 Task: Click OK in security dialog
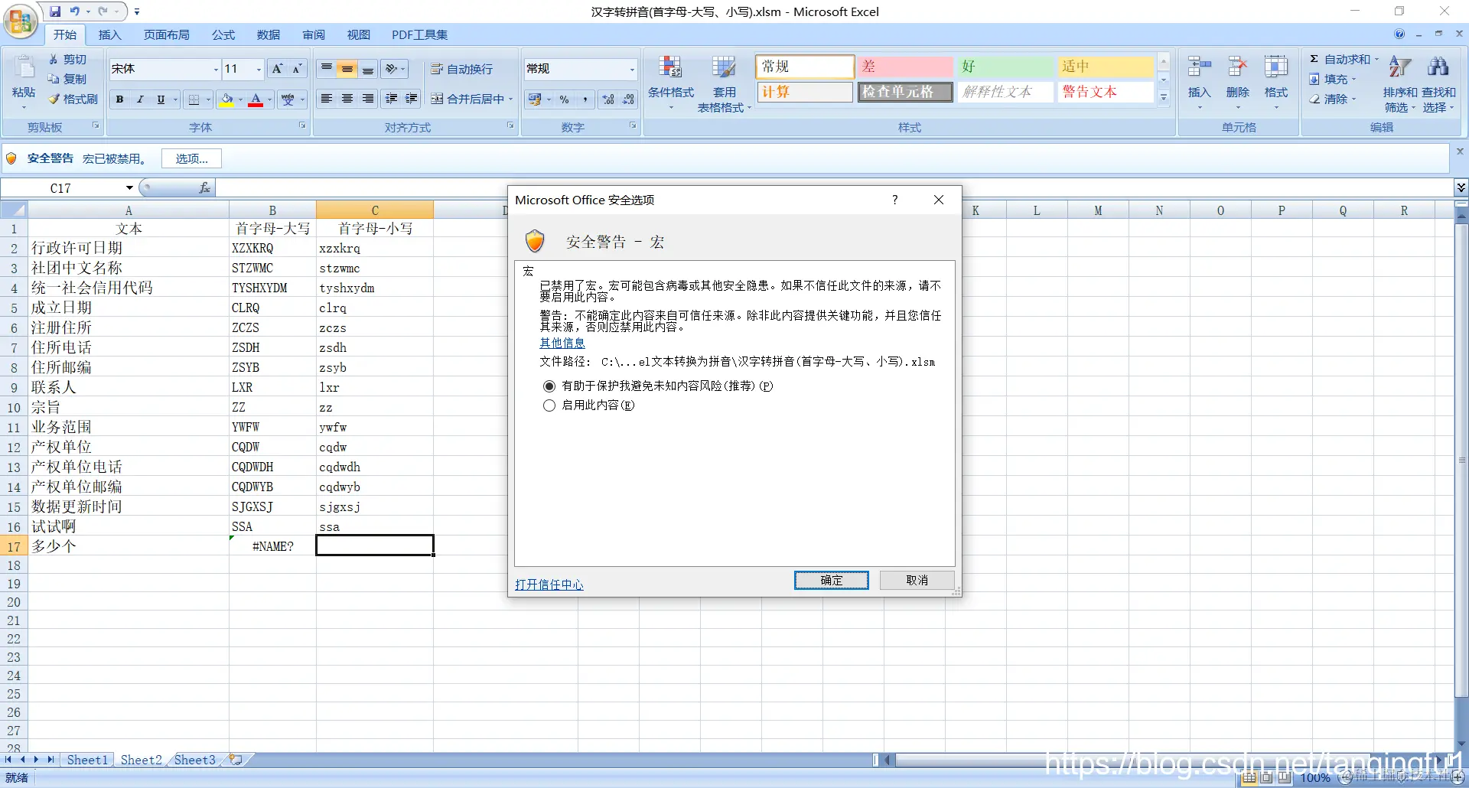click(x=831, y=580)
